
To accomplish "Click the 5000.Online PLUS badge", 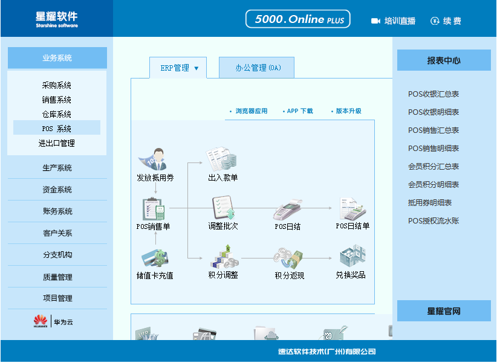I will click(297, 19).
